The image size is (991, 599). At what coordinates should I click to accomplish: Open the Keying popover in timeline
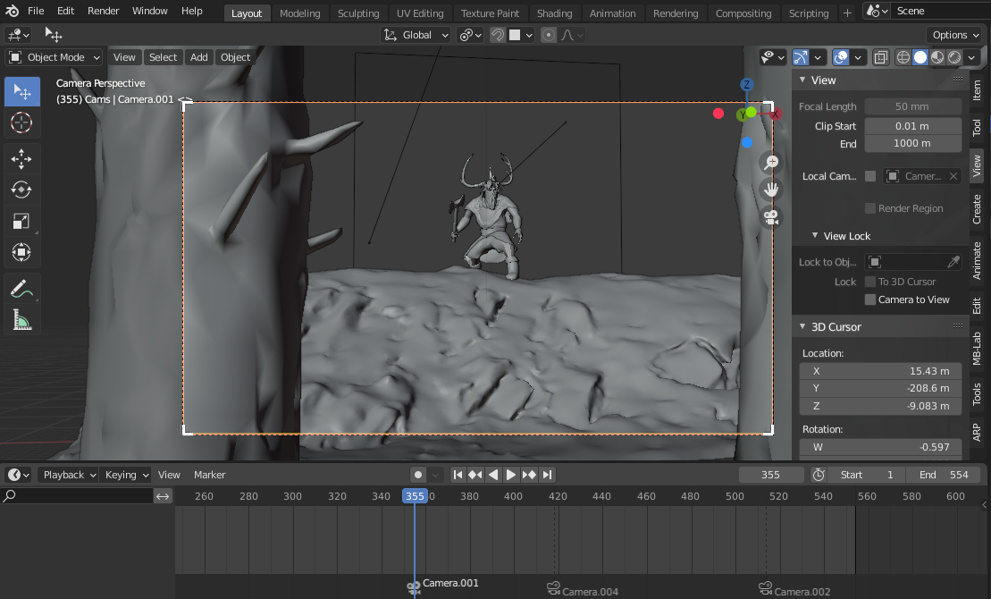[124, 475]
